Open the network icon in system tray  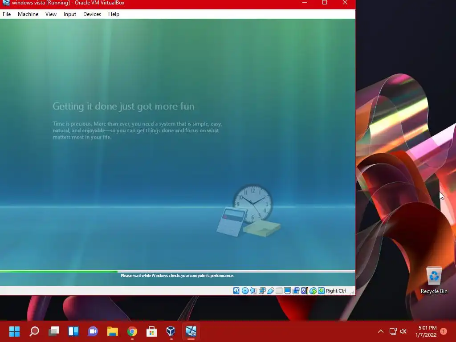[x=393, y=331]
